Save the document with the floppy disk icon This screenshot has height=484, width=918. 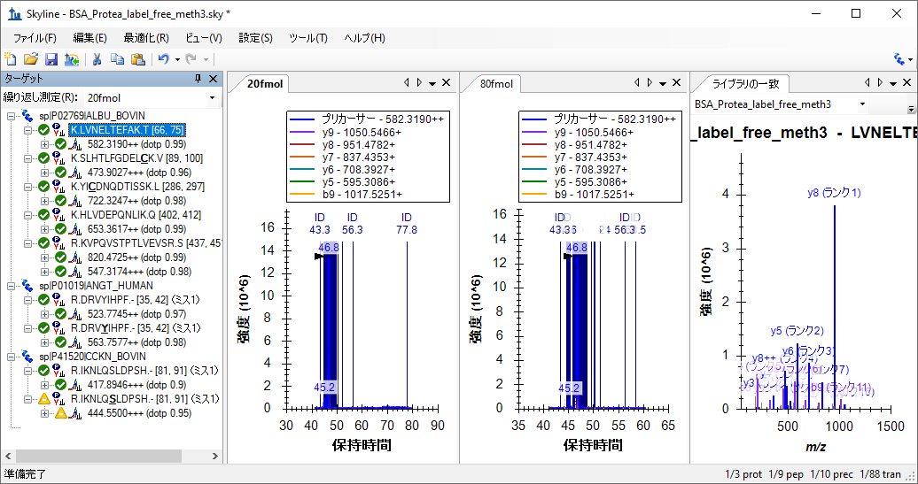coord(51,59)
